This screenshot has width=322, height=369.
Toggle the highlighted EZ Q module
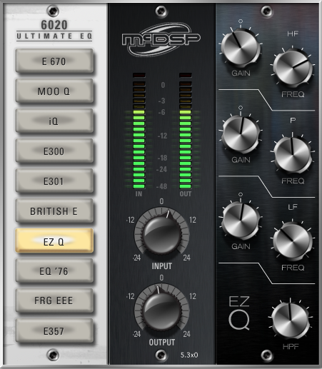click(x=54, y=241)
